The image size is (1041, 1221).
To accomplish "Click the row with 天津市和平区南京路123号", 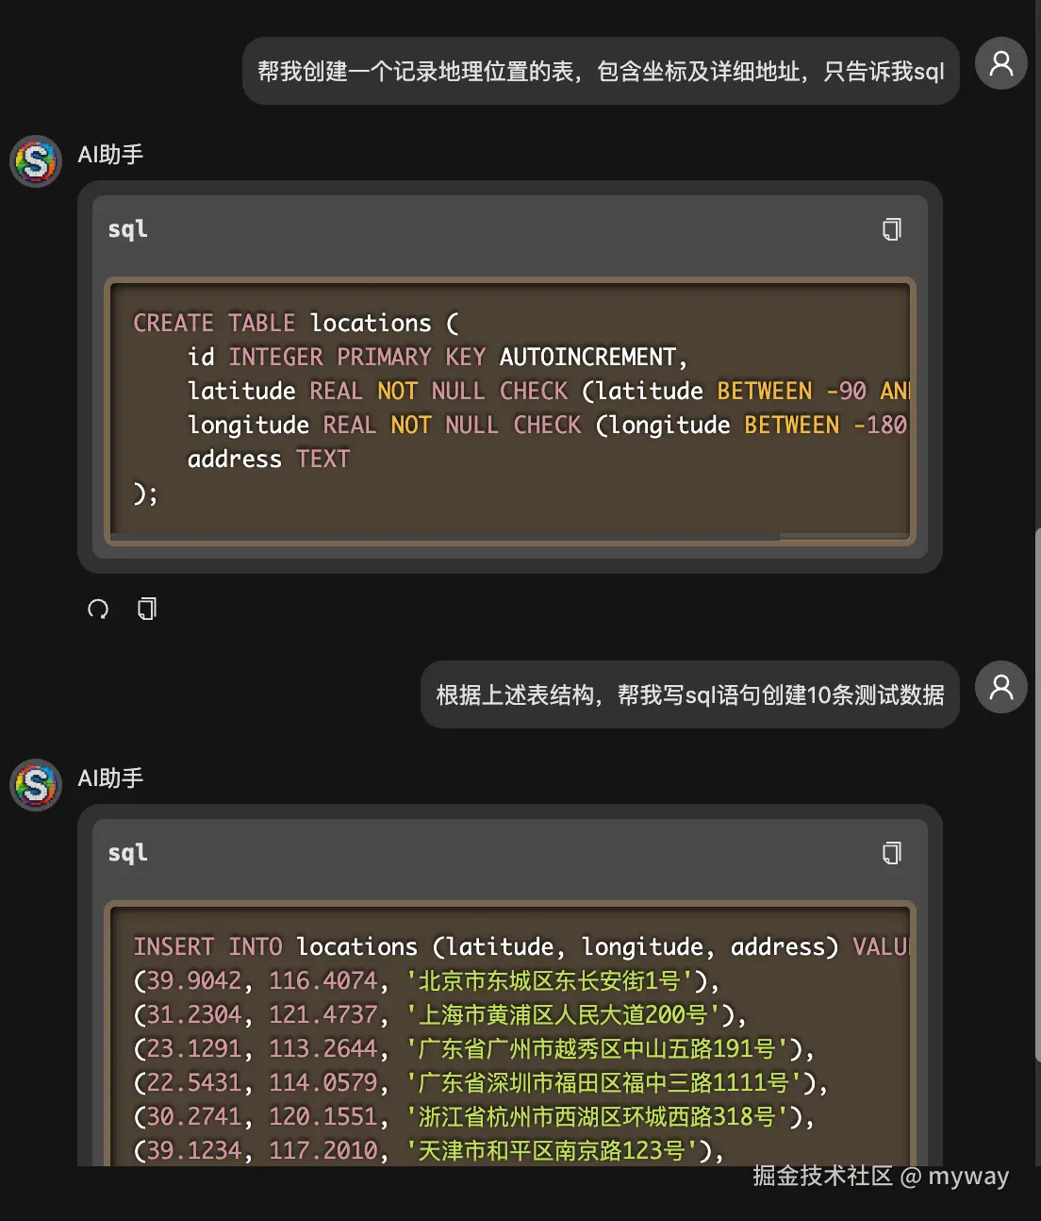I will click(x=429, y=1150).
